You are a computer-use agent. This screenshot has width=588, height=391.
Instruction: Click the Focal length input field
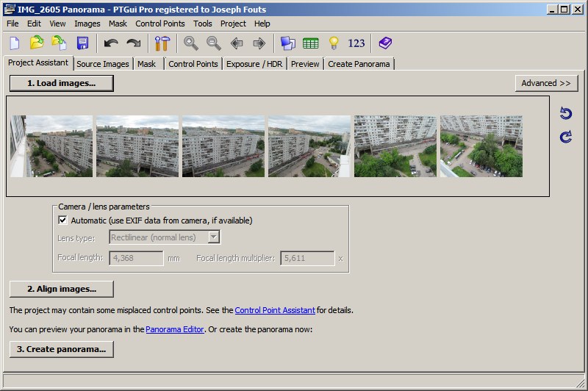tap(136, 259)
